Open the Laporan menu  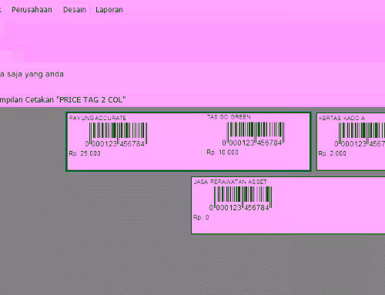click(109, 10)
